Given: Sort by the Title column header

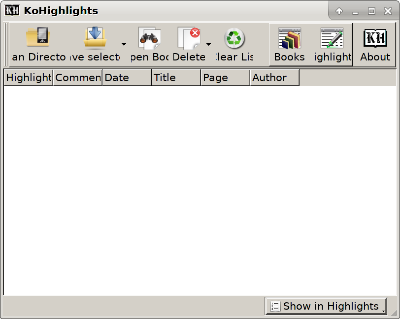Looking at the screenshot, I should tap(176, 77).
